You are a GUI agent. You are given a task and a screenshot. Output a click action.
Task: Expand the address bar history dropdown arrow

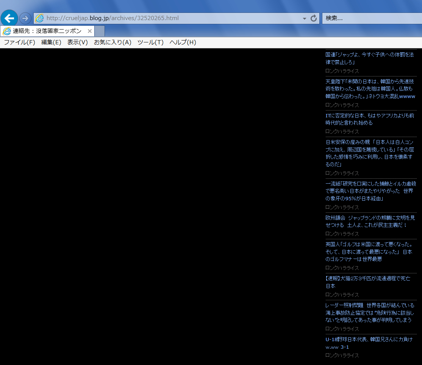pyautogui.click(x=305, y=19)
